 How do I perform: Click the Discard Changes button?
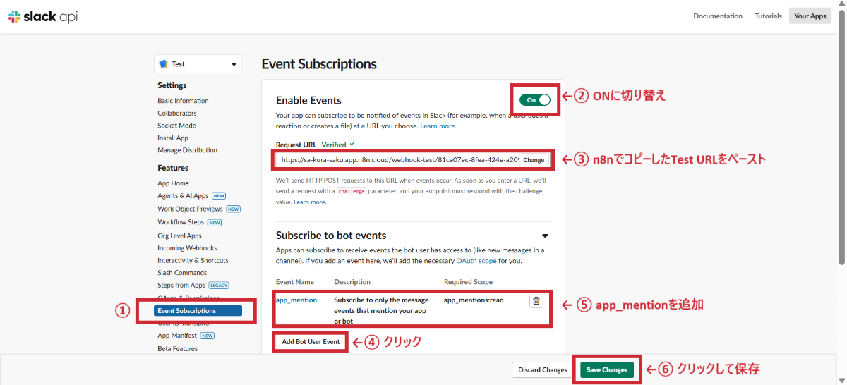542,369
